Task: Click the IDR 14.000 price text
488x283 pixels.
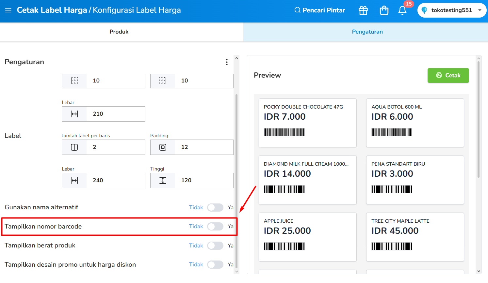Action: point(287,174)
